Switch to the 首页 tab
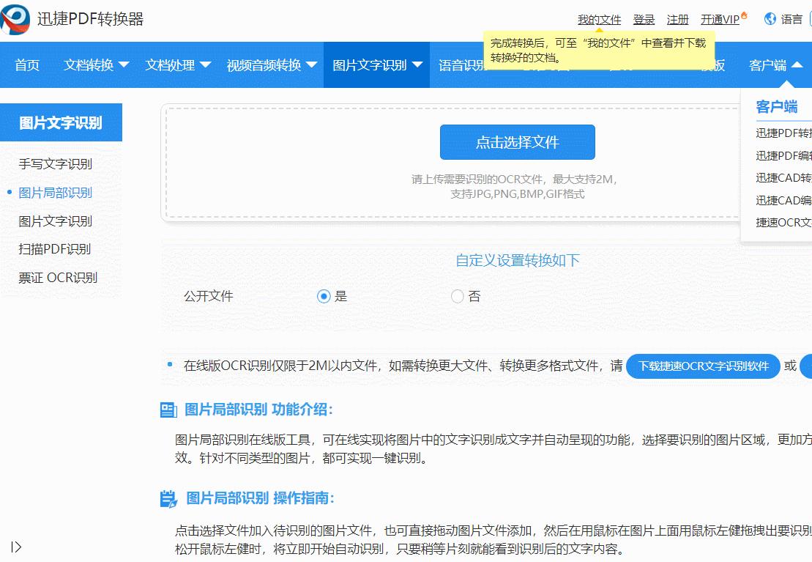Image resolution: width=812 pixels, height=562 pixels. [26, 64]
